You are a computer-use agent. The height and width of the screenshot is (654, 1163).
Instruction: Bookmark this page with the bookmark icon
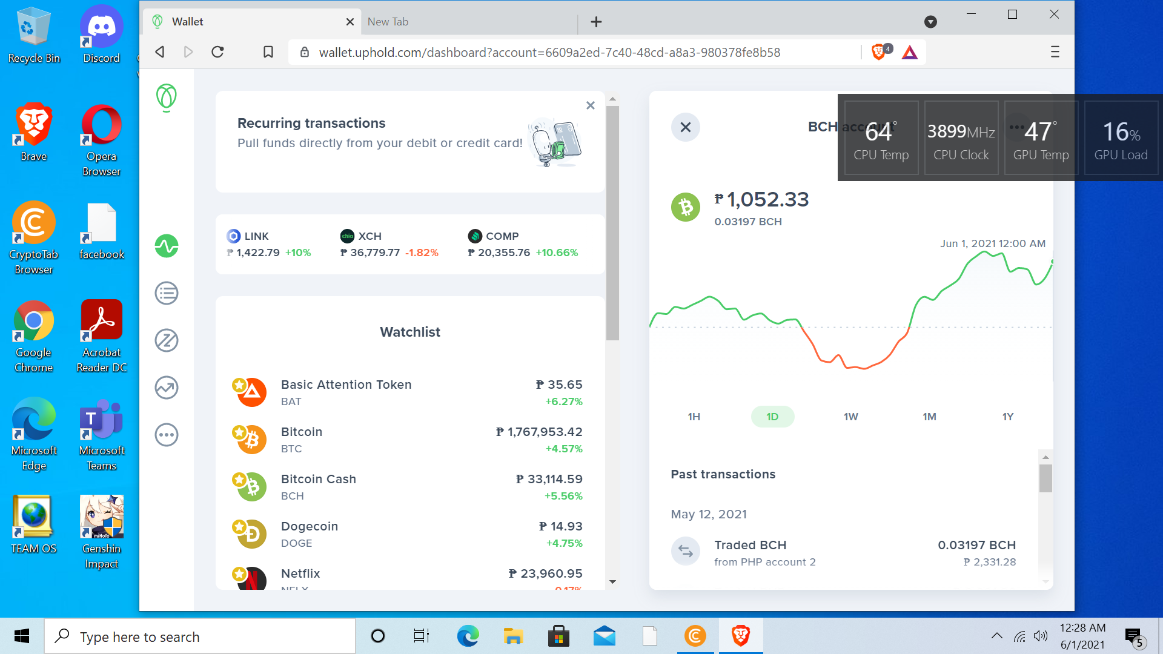point(268,52)
